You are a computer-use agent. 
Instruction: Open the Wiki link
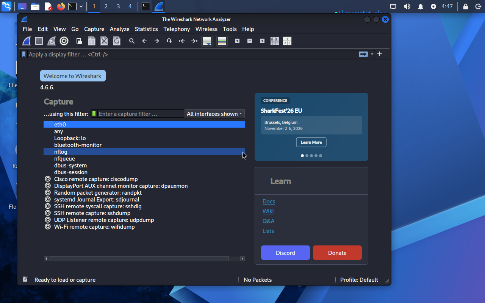coord(268,211)
